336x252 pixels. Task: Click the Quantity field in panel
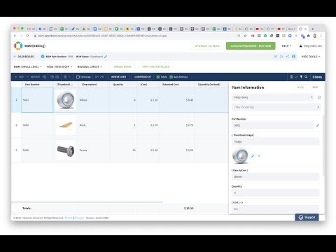pos(276,193)
